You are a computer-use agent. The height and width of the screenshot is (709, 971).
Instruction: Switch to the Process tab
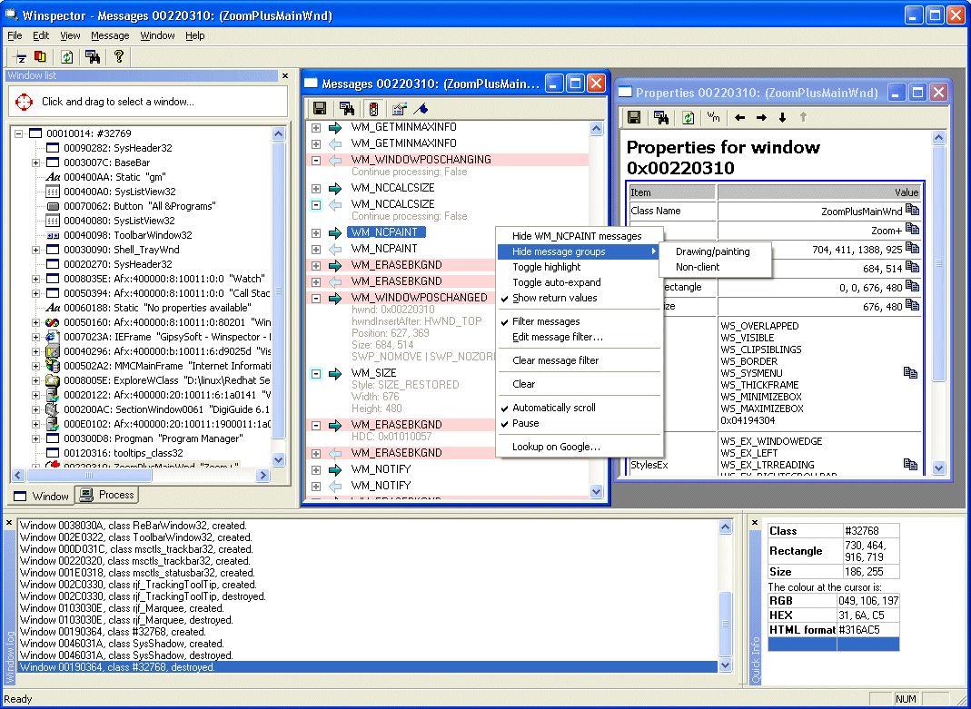[107, 495]
